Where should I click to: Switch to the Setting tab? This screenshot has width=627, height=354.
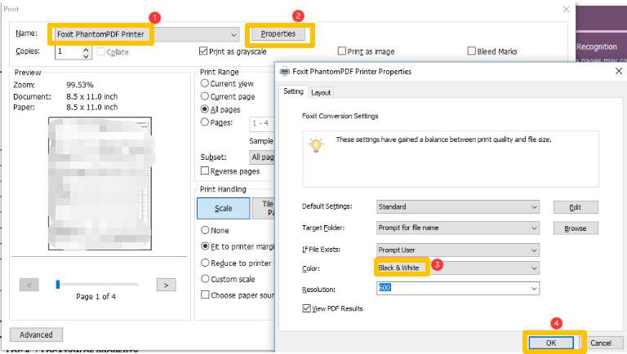click(x=294, y=91)
